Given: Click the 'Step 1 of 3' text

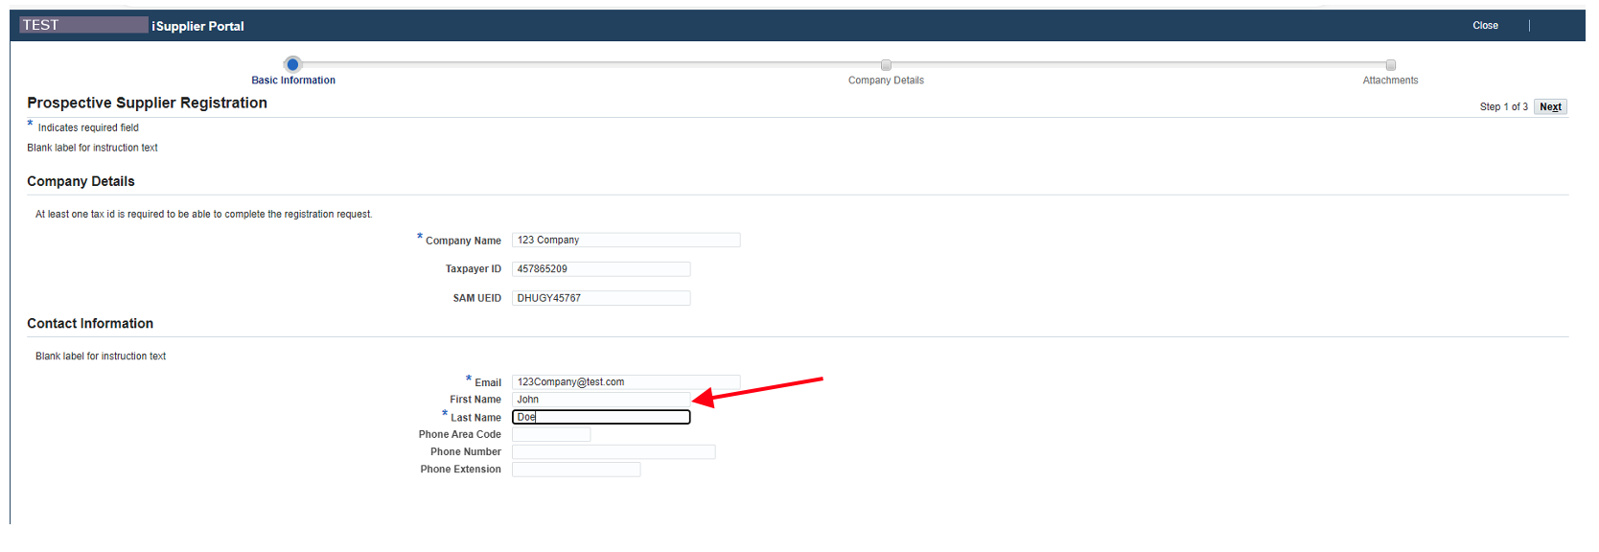Looking at the screenshot, I should [1503, 107].
